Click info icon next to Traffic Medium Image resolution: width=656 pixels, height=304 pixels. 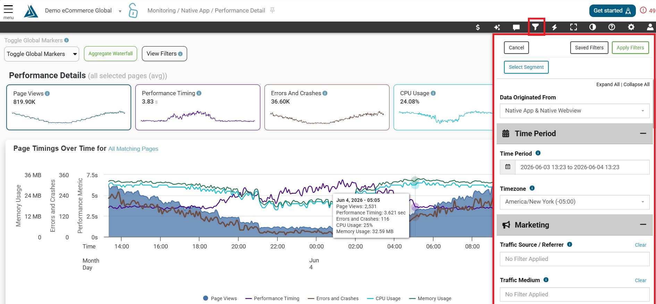point(546,280)
